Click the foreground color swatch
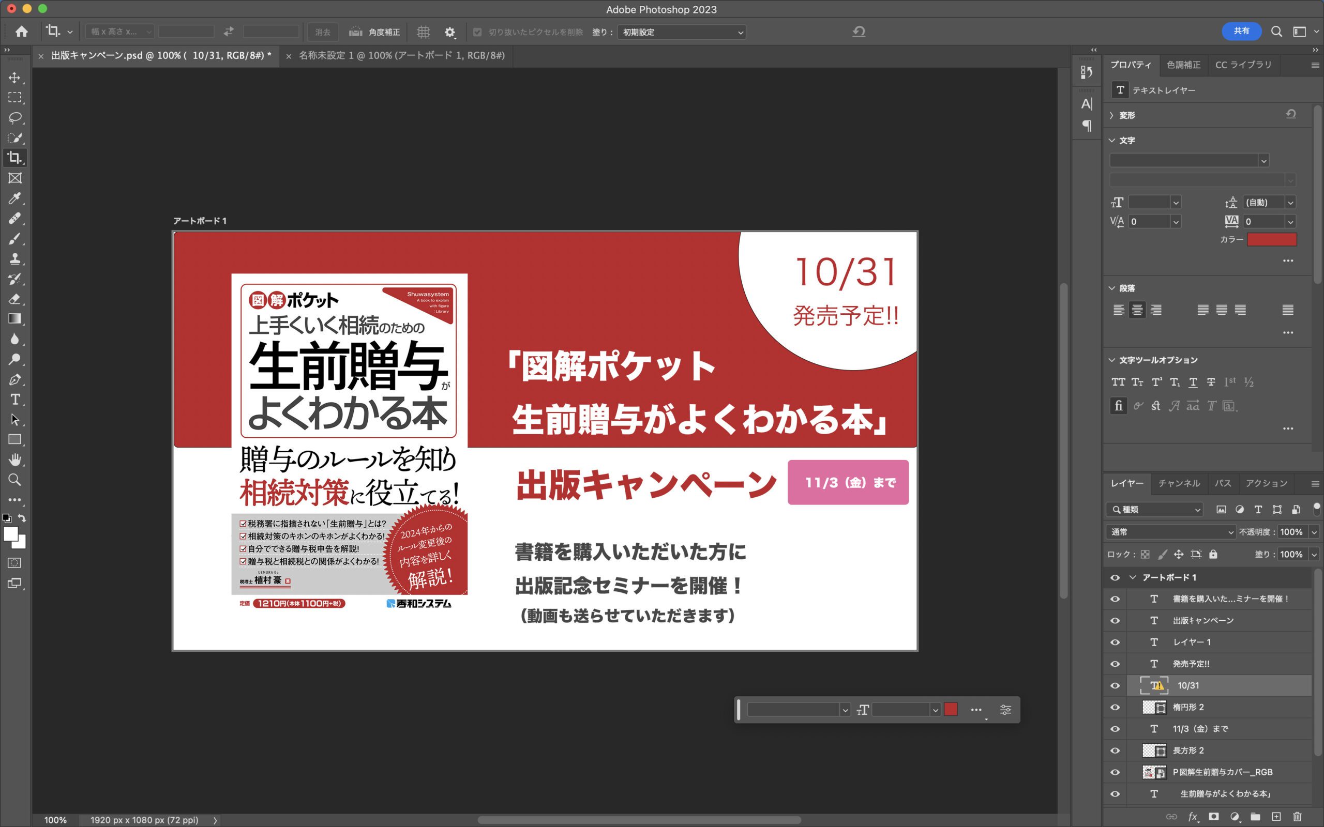The height and width of the screenshot is (827, 1324). (x=10, y=534)
